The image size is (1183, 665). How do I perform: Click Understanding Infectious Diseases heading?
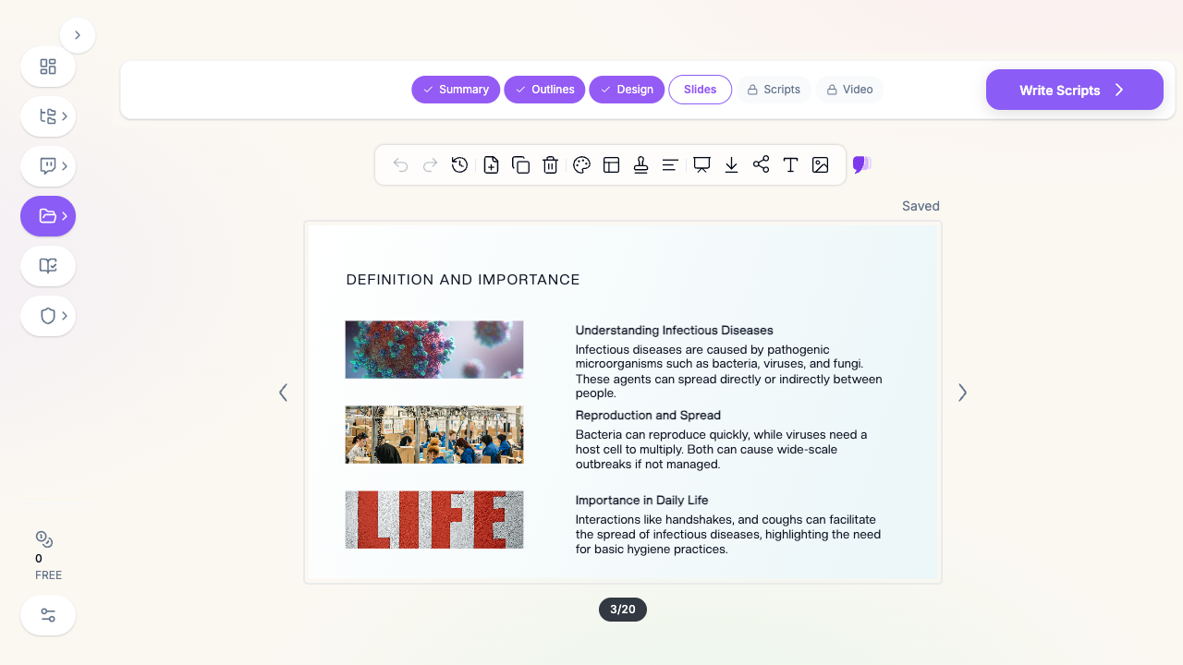pos(674,330)
